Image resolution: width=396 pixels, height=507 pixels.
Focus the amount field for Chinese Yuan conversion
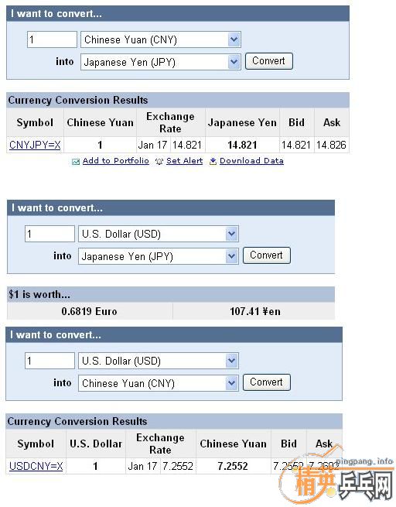click(x=52, y=39)
